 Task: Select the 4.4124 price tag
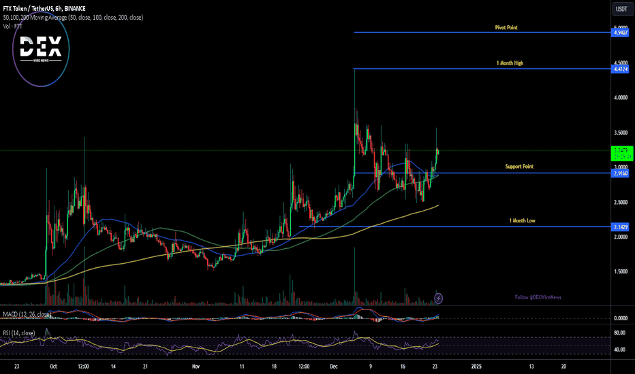point(621,69)
